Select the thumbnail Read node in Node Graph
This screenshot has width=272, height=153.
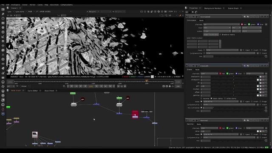[35, 135]
